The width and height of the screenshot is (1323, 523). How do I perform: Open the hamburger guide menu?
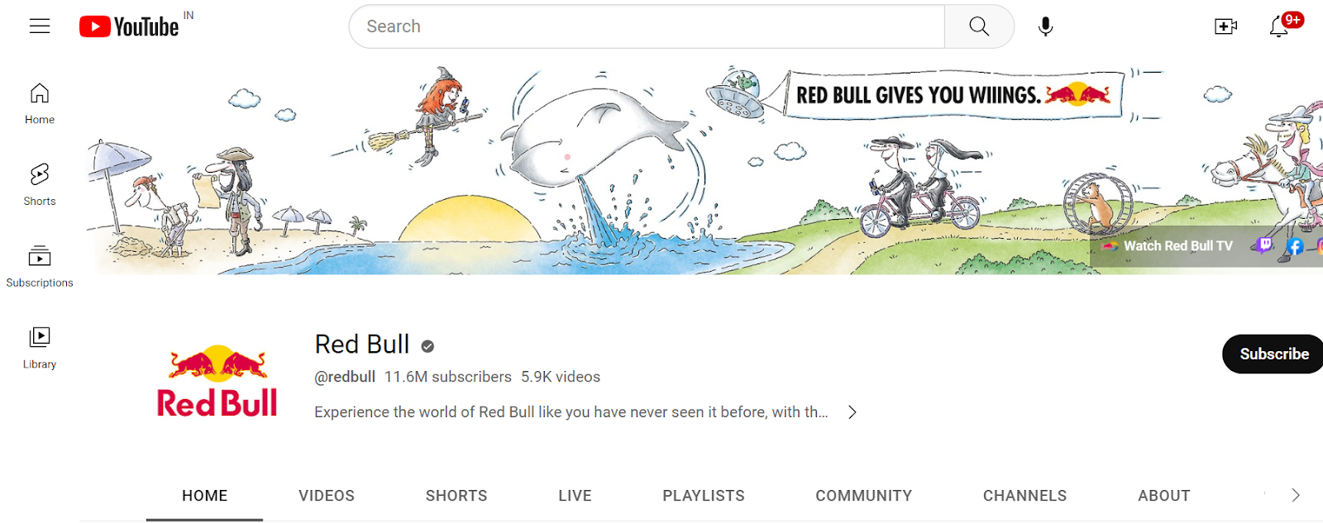coord(40,26)
